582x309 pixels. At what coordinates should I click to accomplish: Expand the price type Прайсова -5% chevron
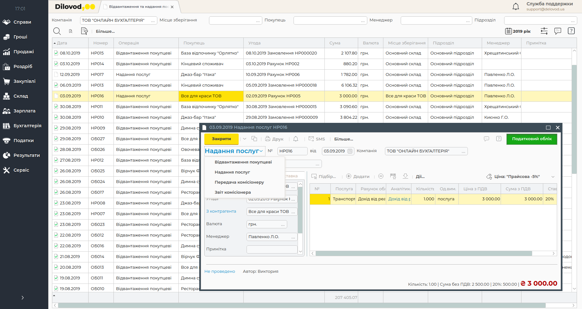[x=553, y=177]
